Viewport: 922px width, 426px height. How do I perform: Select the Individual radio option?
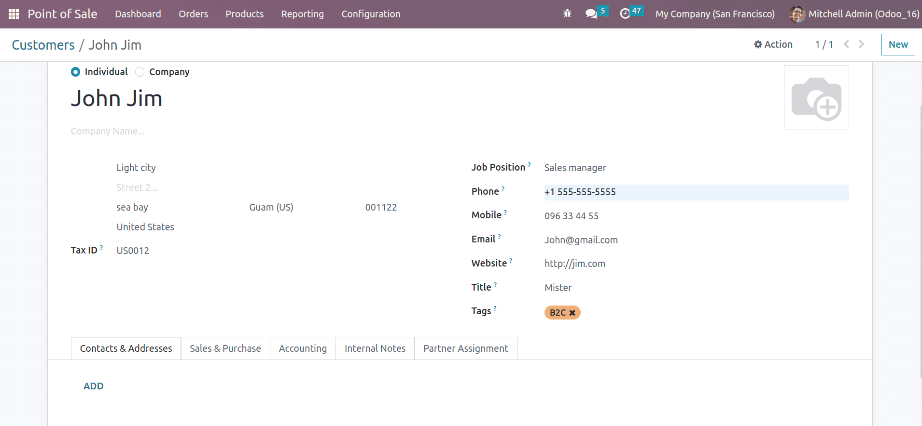75,72
